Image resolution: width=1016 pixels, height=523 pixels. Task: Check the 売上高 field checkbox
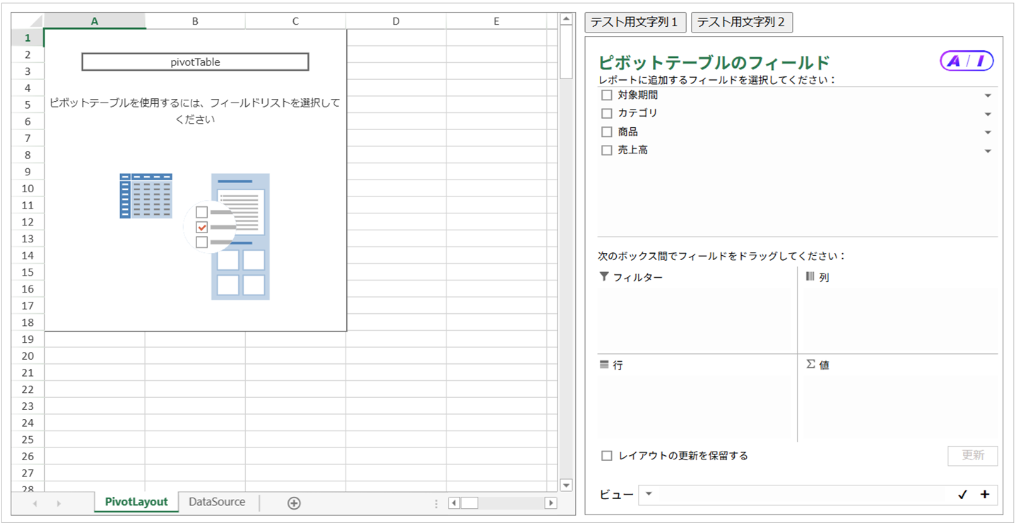[606, 151]
